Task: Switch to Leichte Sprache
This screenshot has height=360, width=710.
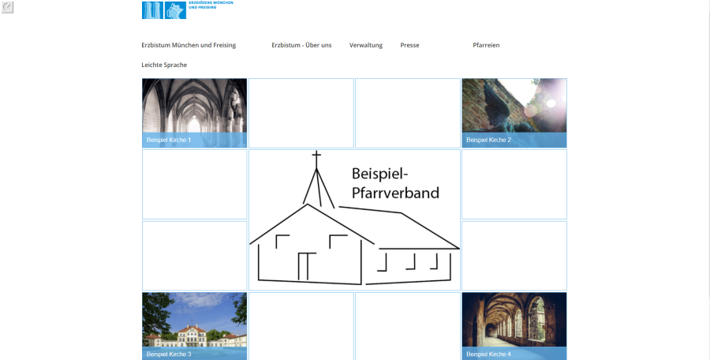Action: coord(164,65)
